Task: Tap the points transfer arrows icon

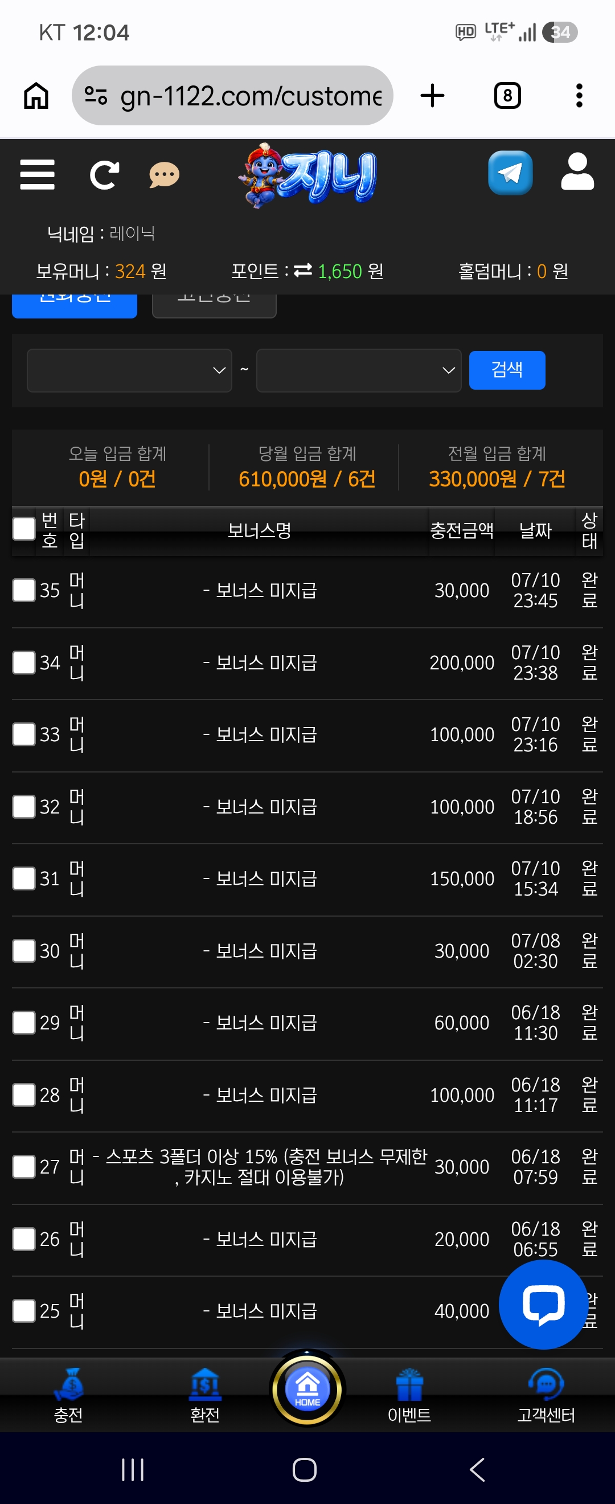Action: pos(303,271)
